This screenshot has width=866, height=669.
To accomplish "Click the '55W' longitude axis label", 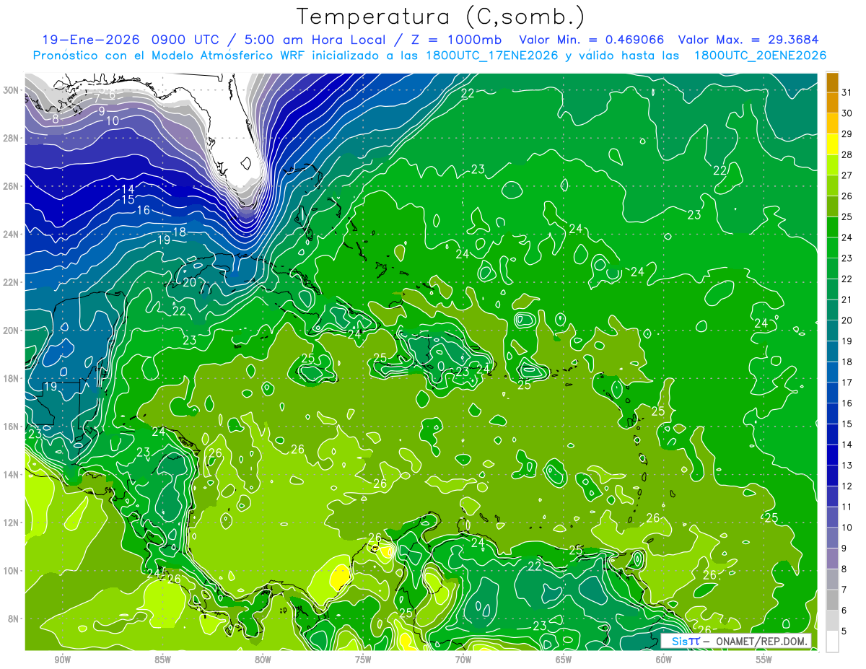I will 764,660.
